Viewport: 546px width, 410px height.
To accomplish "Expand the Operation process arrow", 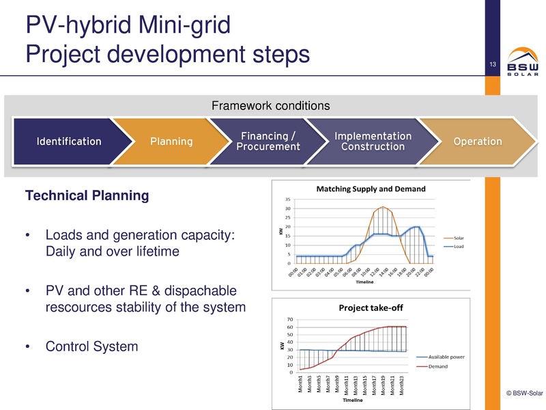I will pos(478,141).
